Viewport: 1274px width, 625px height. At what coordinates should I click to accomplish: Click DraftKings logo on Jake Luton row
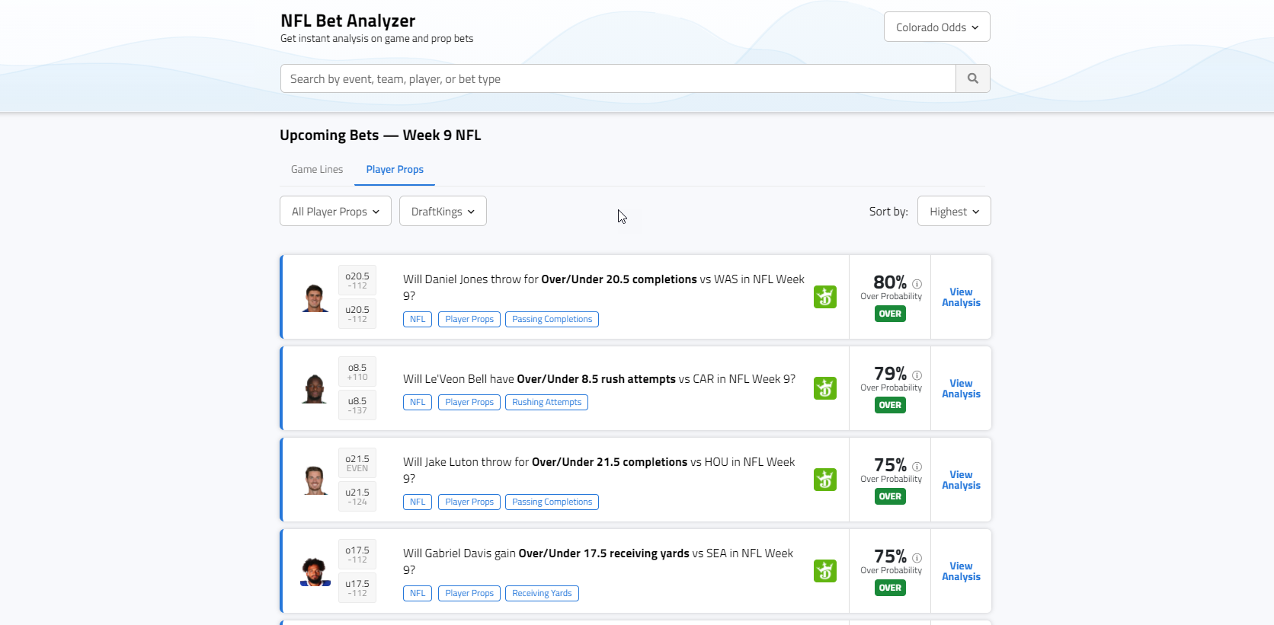pyautogui.click(x=825, y=480)
